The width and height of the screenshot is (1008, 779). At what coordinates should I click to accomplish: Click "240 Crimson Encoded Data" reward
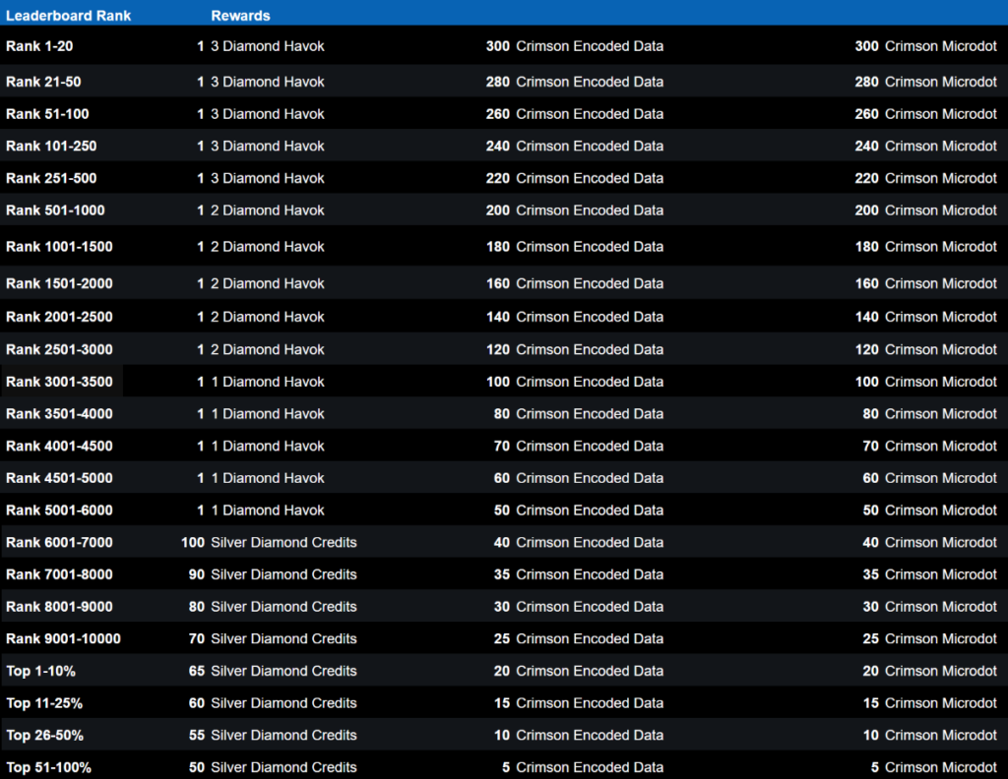coord(575,147)
